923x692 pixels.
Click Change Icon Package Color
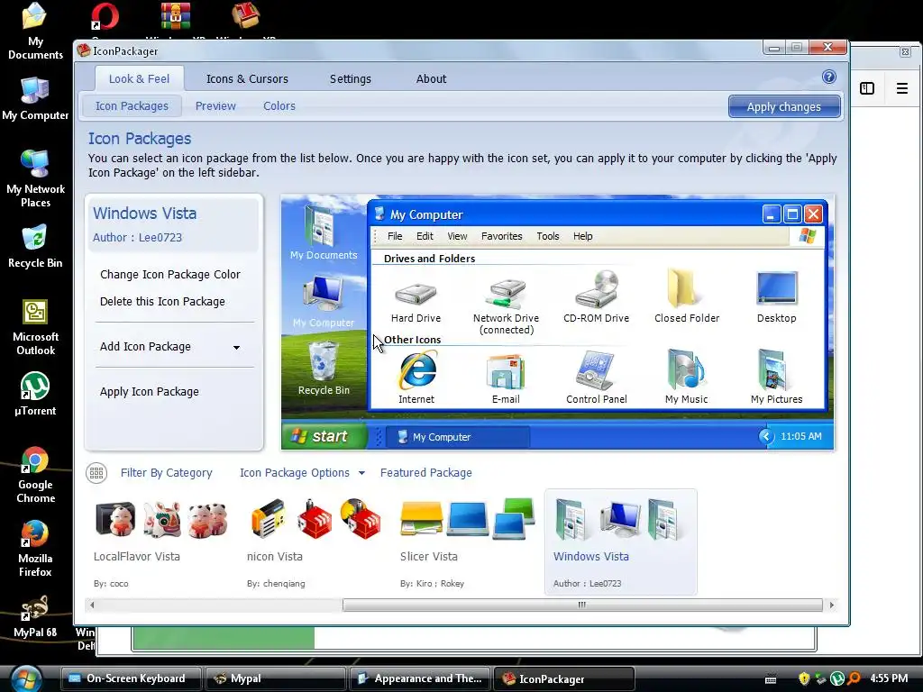170,274
